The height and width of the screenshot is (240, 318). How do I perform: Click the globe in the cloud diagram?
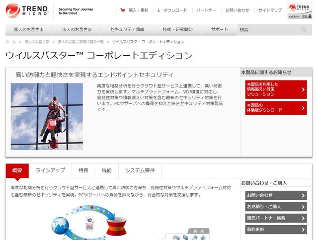tap(60, 226)
